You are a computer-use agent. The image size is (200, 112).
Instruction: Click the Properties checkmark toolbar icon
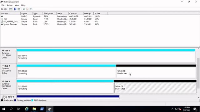point(27,9)
